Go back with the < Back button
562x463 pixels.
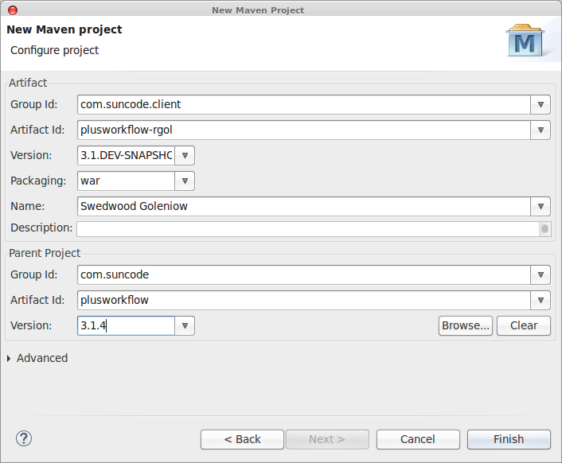[x=242, y=439]
